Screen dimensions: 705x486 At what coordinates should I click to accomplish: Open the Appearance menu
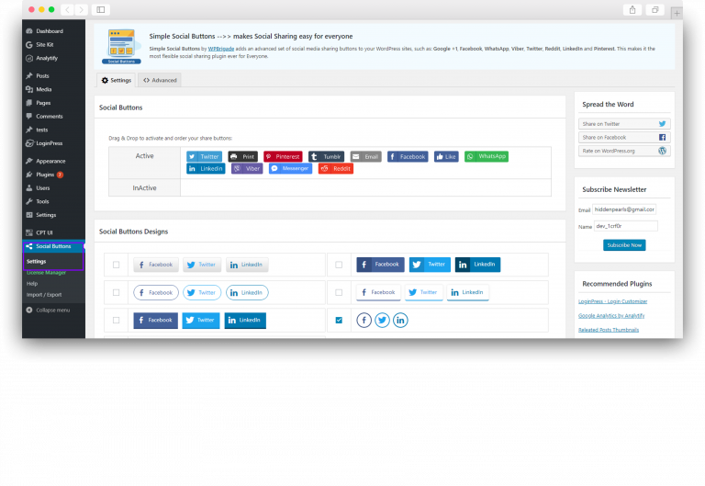[50, 161]
